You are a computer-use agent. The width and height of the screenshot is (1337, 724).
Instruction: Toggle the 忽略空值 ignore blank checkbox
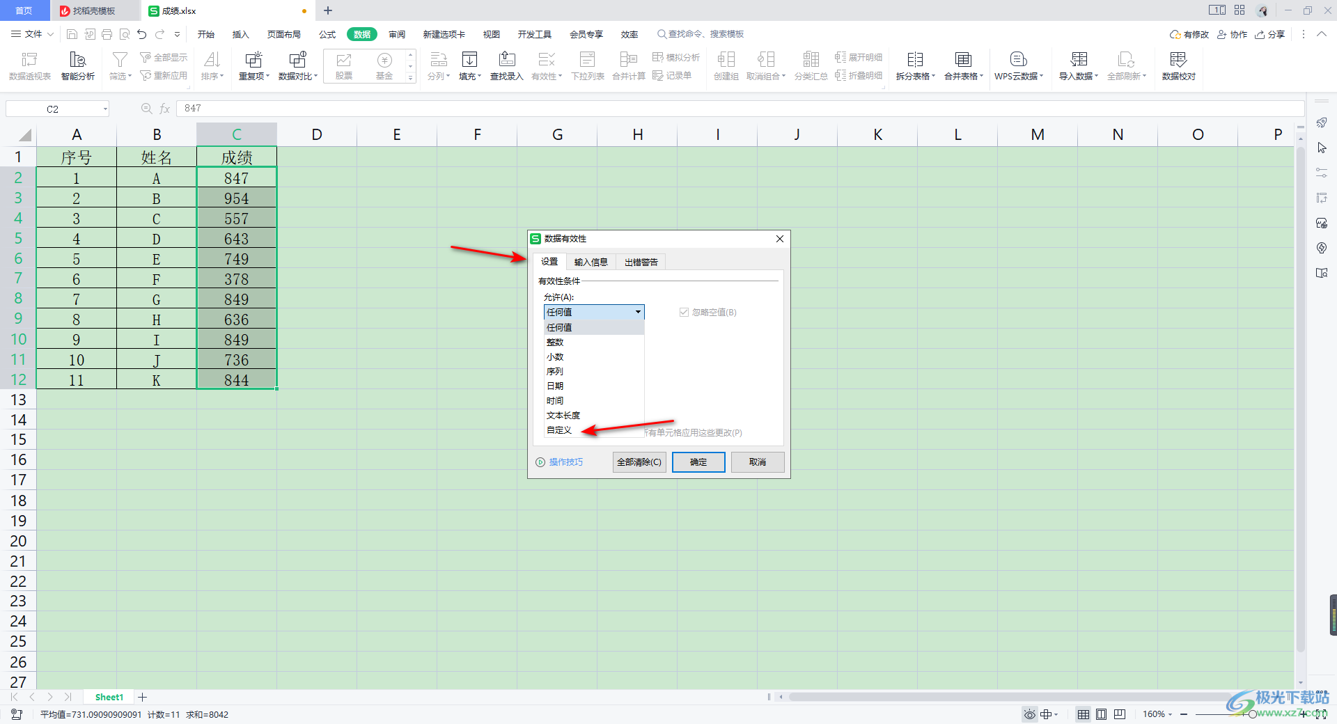point(684,313)
